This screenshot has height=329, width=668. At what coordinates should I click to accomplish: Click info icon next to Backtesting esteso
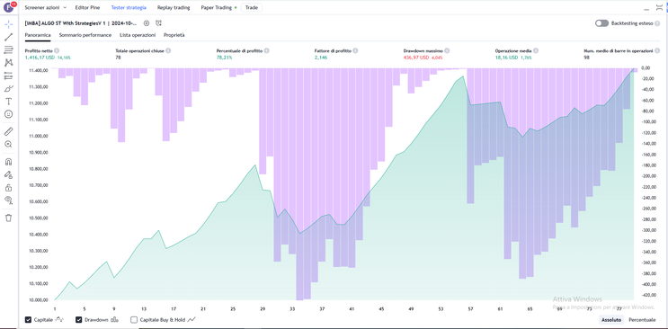pyautogui.click(x=657, y=23)
